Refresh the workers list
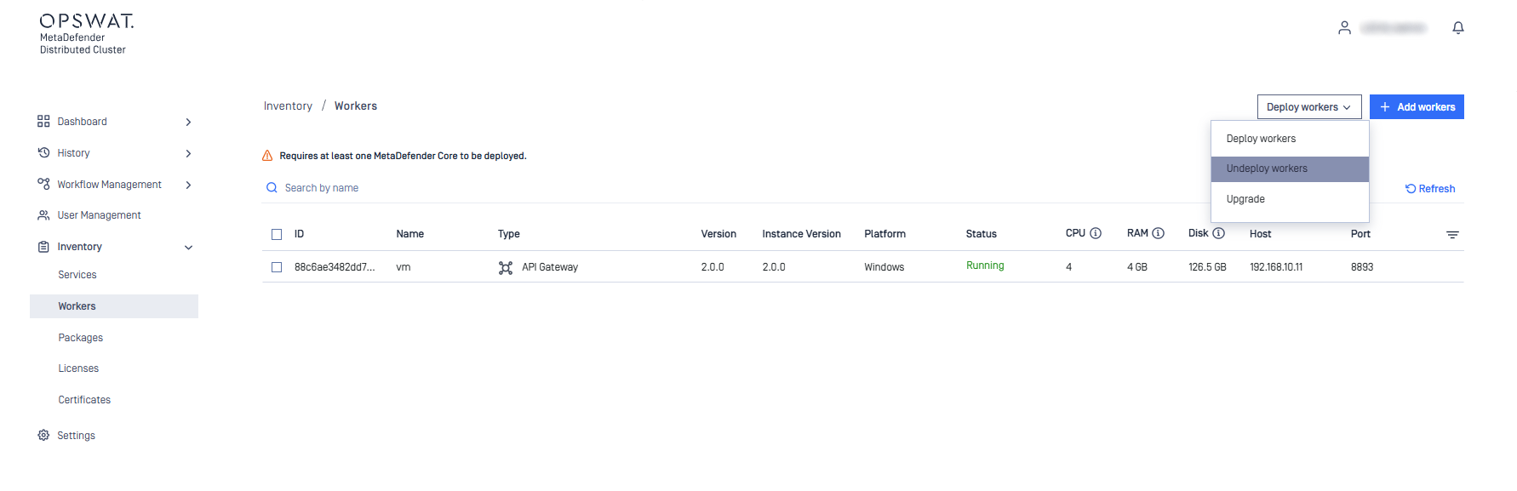 pyautogui.click(x=1430, y=189)
